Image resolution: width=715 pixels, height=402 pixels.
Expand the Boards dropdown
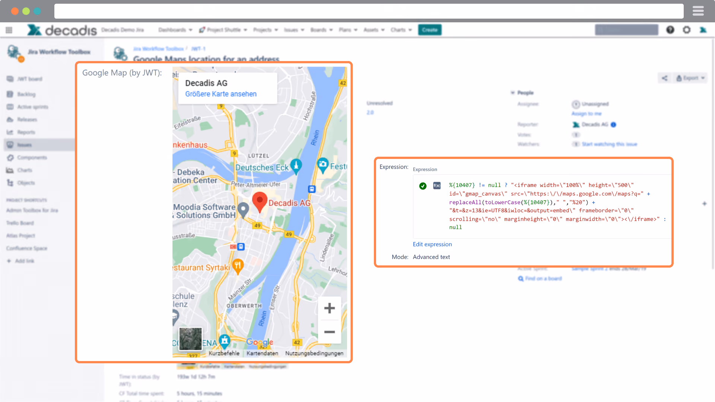321,30
